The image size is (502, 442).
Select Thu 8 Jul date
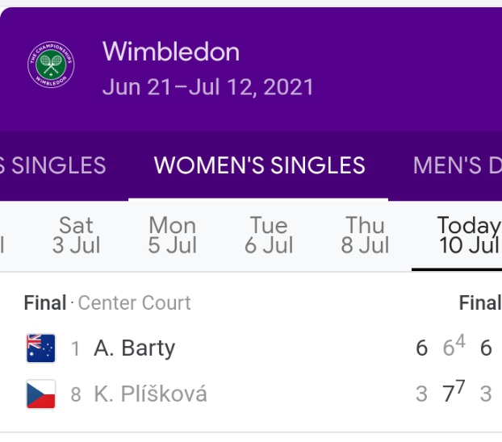click(x=365, y=235)
